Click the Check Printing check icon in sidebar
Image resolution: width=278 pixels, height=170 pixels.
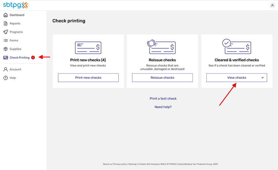click(x=6, y=58)
